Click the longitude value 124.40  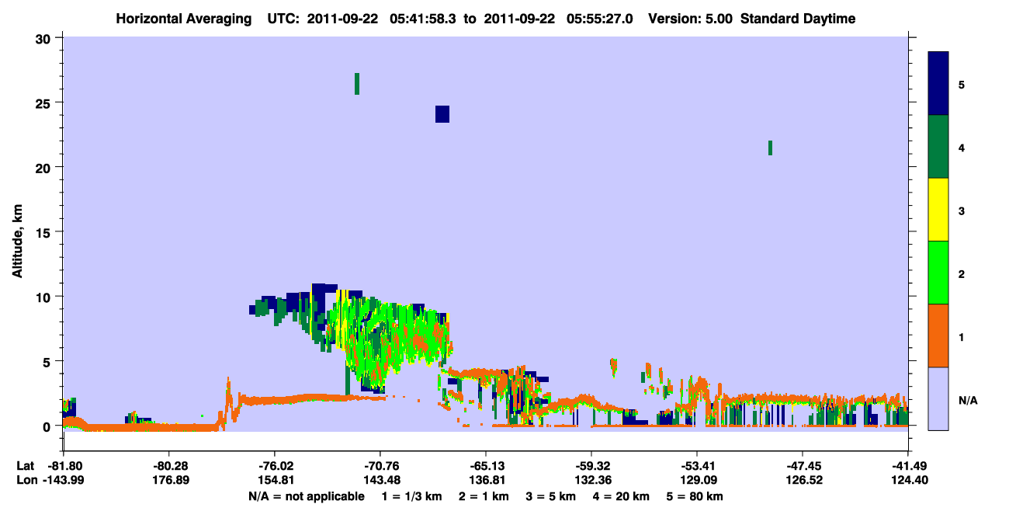click(x=908, y=480)
